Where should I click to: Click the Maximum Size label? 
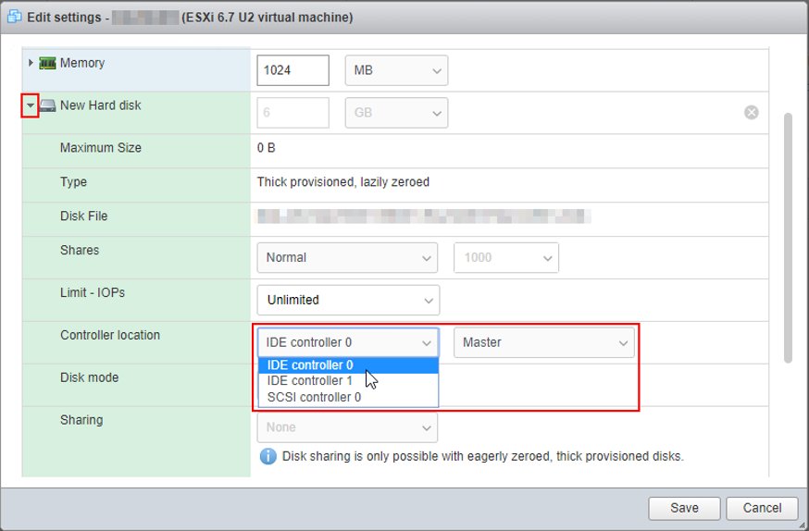[101, 148]
